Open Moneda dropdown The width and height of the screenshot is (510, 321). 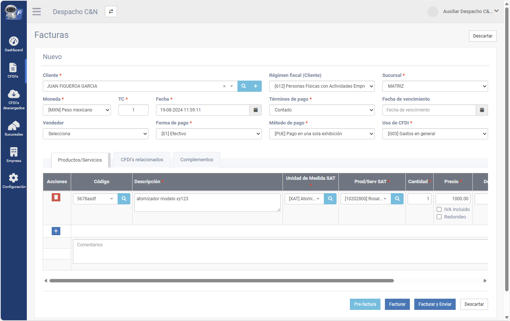coord(77,110)
